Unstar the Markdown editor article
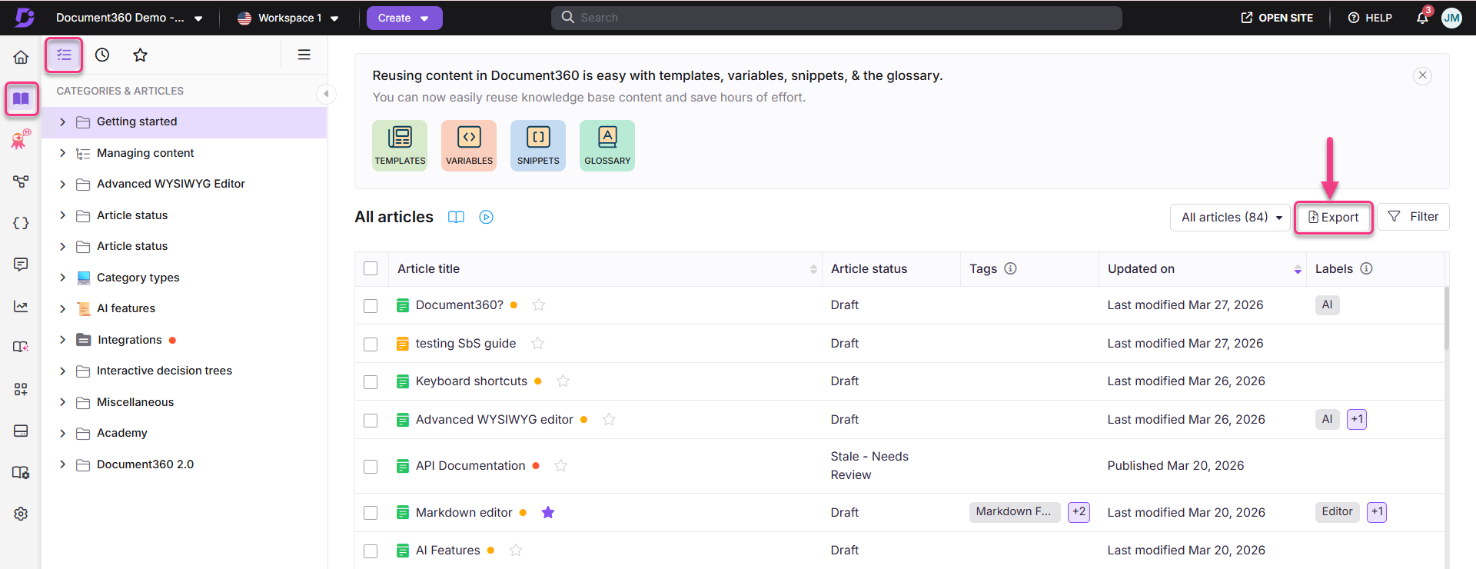1476x569 pixels. pos(548,512)
